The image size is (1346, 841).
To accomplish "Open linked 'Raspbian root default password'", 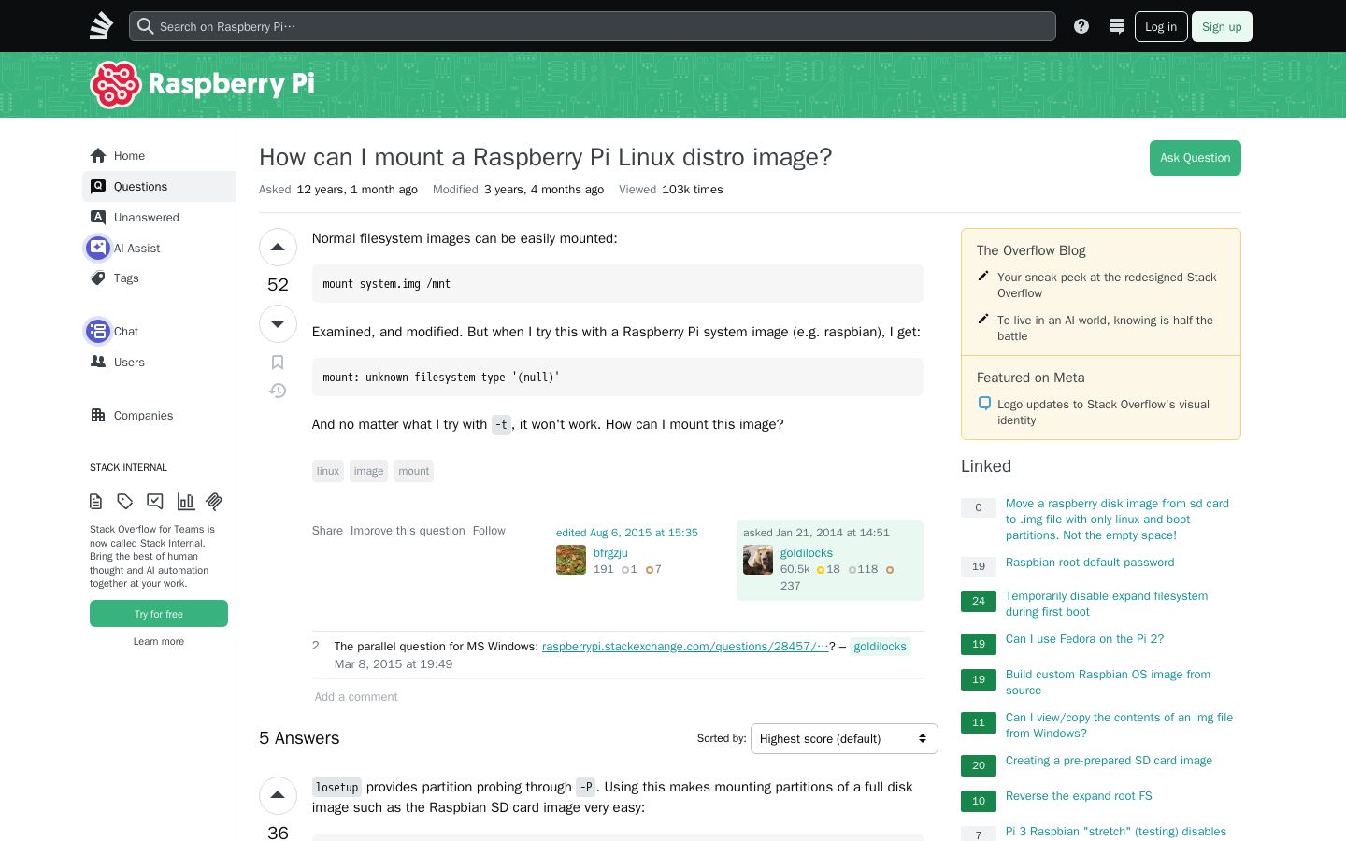I will tap(1090, 563).
